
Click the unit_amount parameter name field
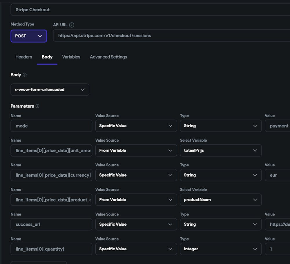(x=51, y=150)
